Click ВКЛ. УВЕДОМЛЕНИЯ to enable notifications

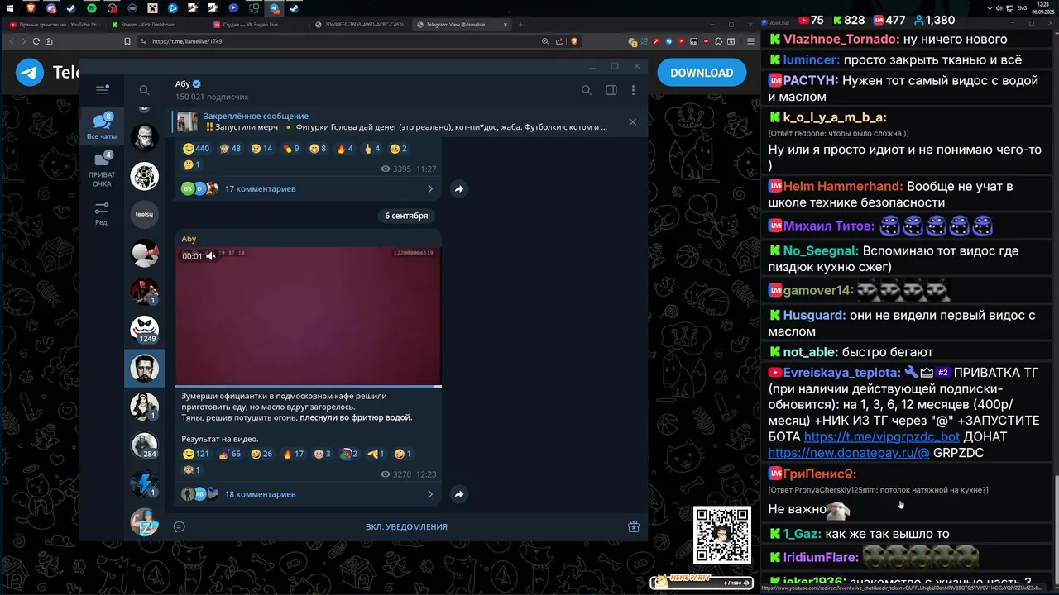[406, 526]
